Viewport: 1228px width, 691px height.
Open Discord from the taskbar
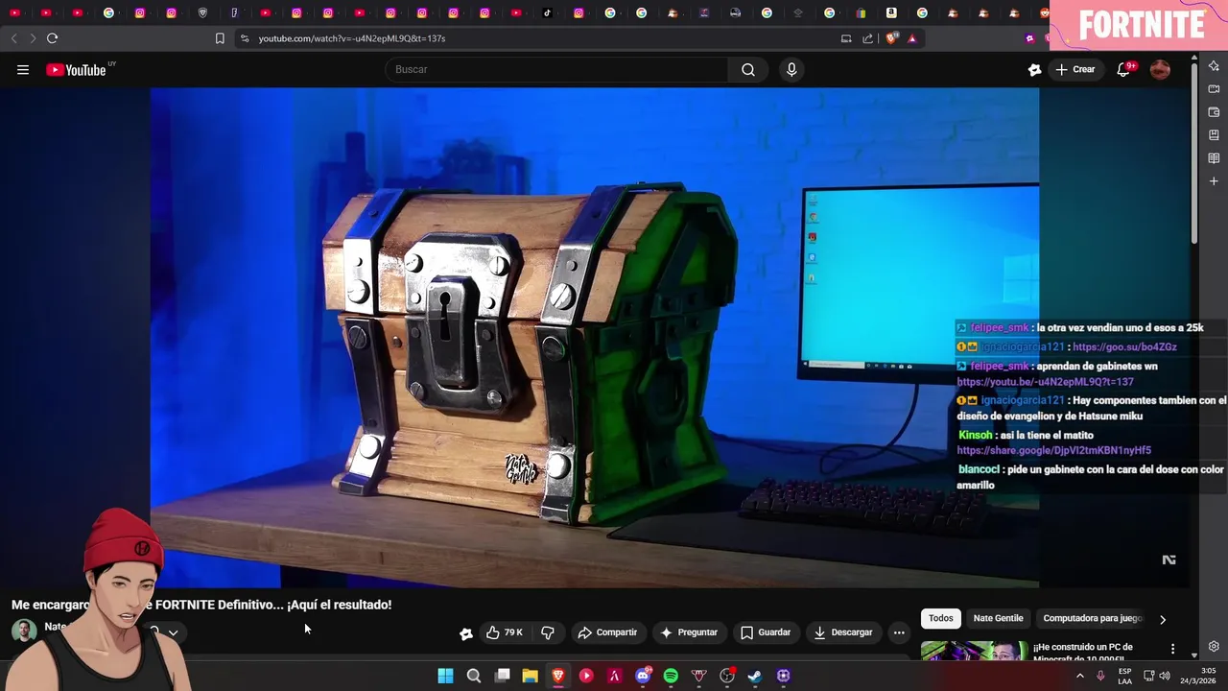[643, 676]
